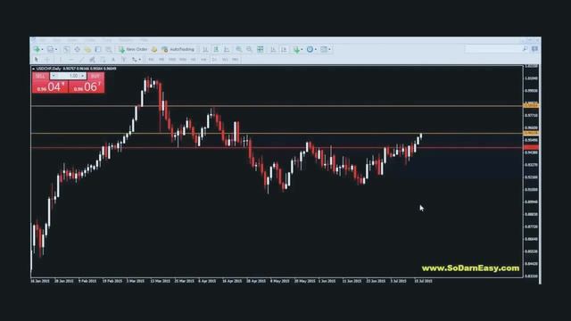
Task: Expand the Arrows dropdown arrow
Action: [x=140, y=60]
